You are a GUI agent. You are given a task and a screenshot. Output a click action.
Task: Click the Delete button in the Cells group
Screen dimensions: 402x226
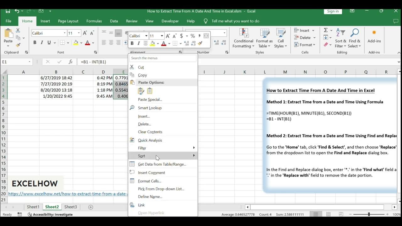click(304, 38)
